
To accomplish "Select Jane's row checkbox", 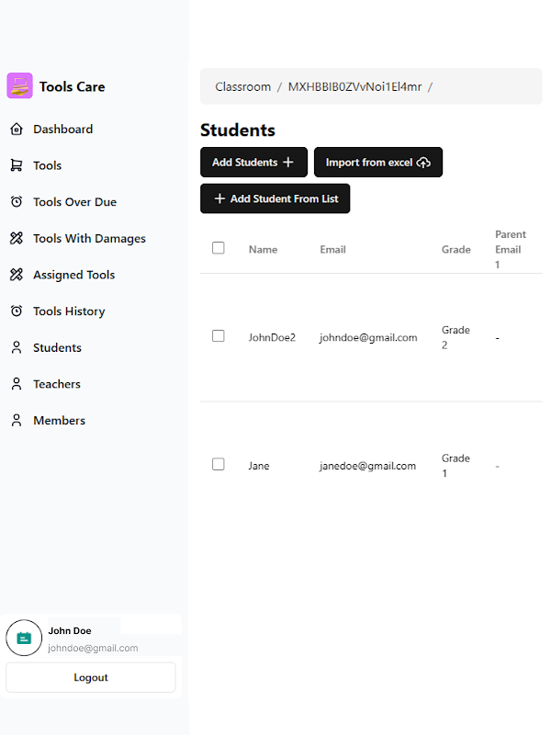I will 219,465.
